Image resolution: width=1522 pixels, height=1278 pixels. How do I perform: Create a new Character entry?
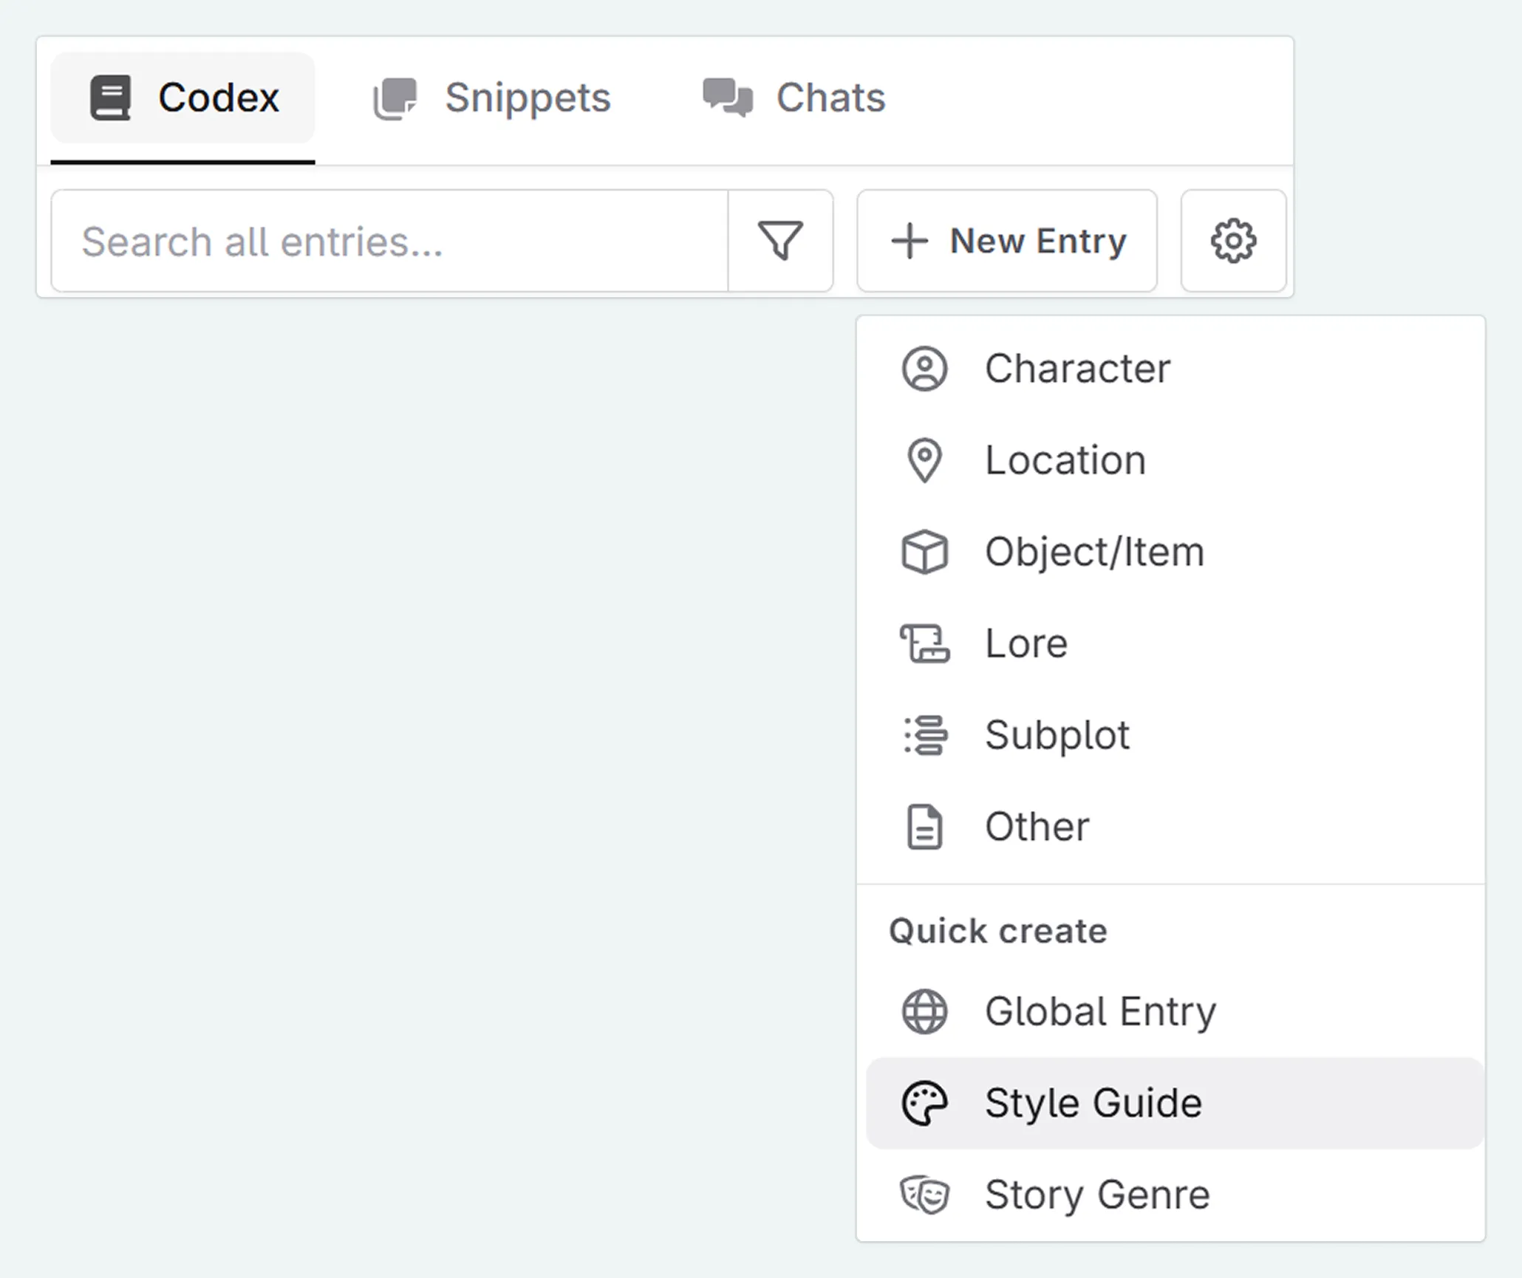[1077, 369]
